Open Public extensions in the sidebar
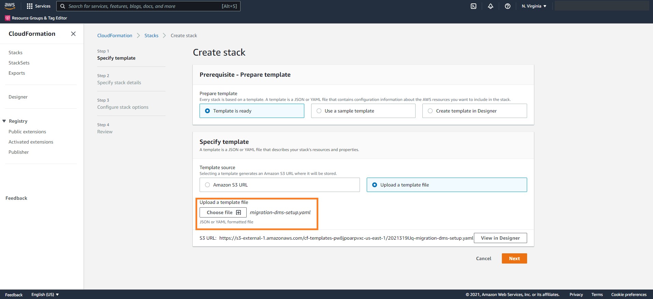The image size is (653, 299). (x=27, y=132)
